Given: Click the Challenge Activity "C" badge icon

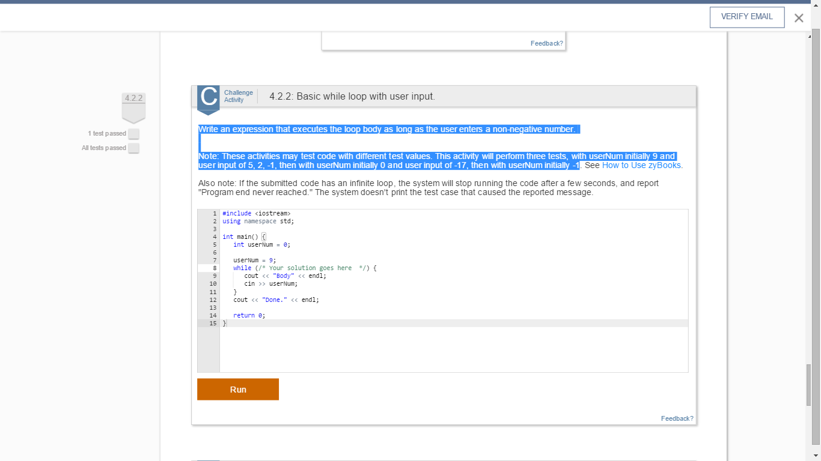Looking at the screenshot, I should pyautogui.click(x=207, y=100).
